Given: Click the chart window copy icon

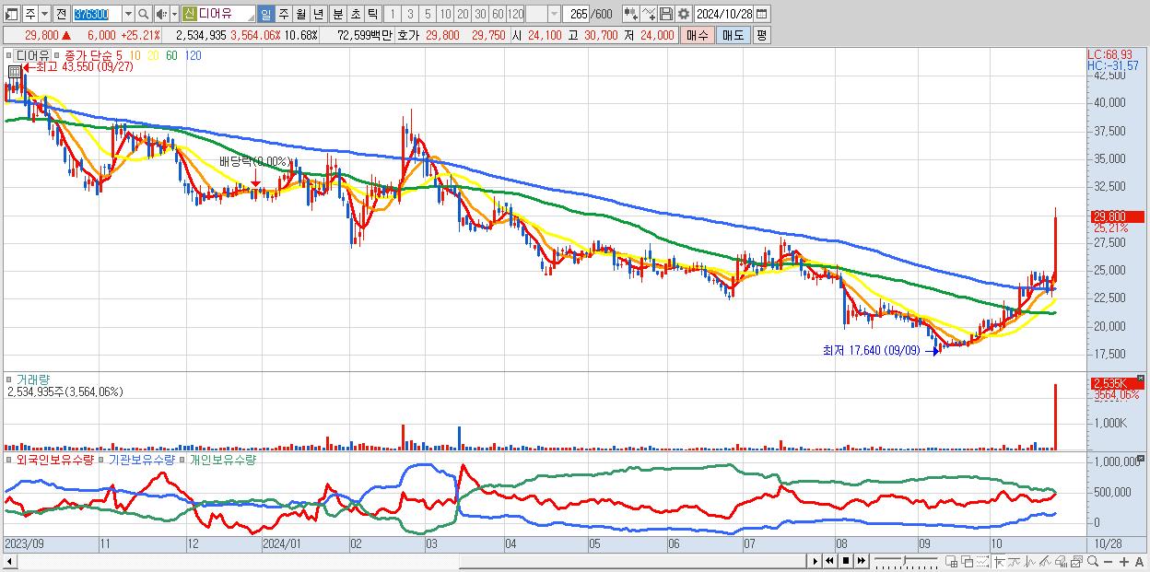Looking at the screenshot, I should pos(1076,561).
